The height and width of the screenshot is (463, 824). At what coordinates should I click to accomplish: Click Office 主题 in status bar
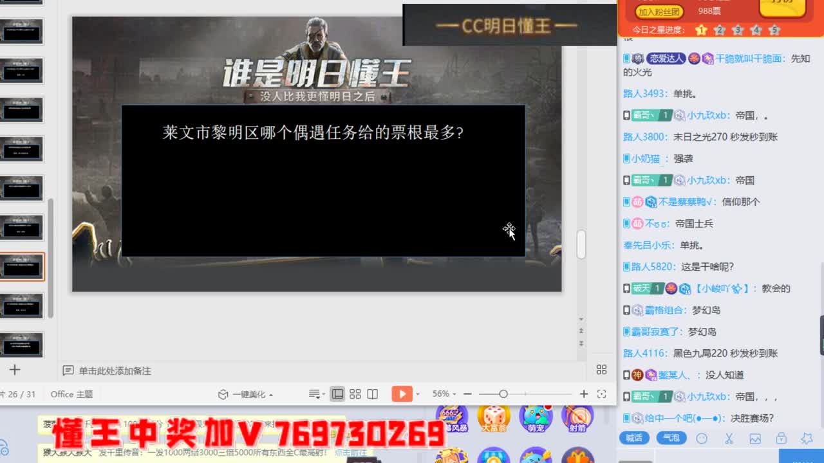click(x=71, y=394)
